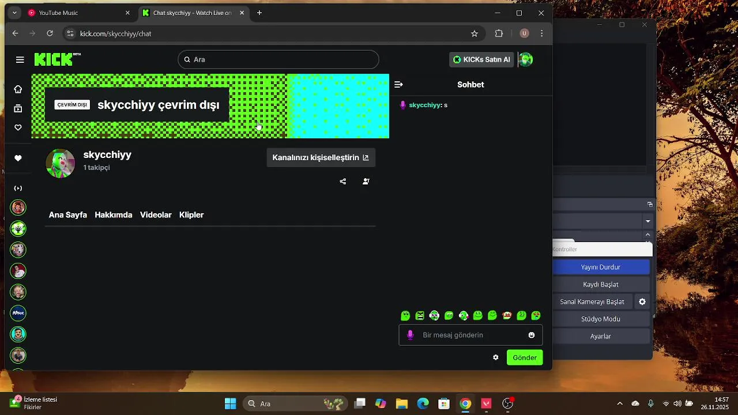Open the blue logo channel avatar in sidebar

tap(18, 313)
